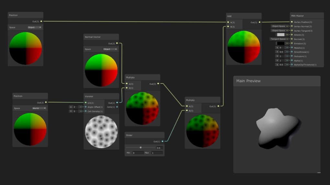Image resolution: width=330 pixels, height=185 pixels.
Task: Click PBR Master Vertex Normal(3) port
Action: point(292,26)
